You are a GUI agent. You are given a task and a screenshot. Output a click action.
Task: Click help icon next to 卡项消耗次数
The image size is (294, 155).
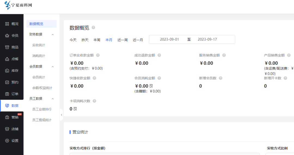pos(94,101)
